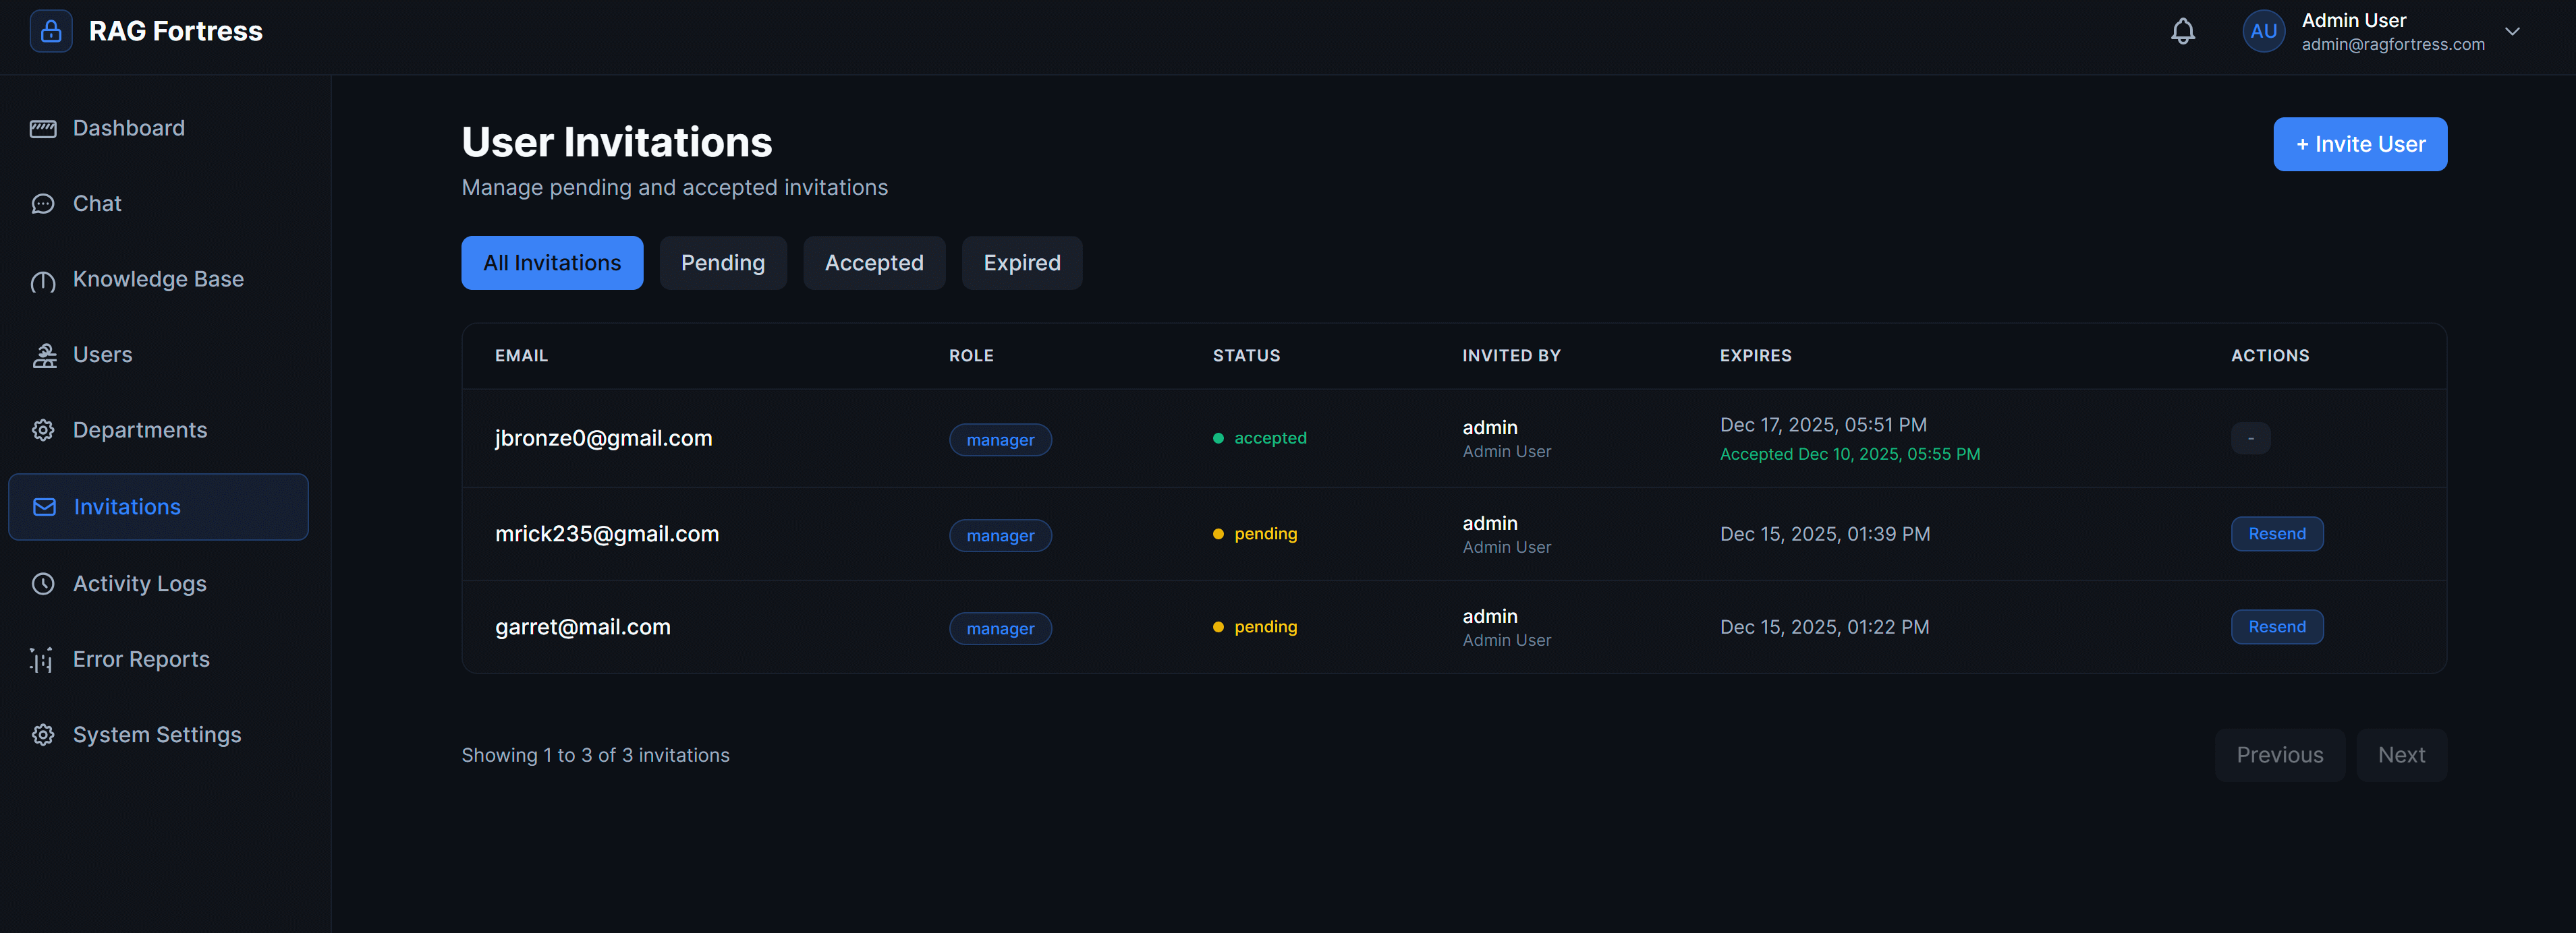This screenshot has width=2576, height=933.
Task: Click the AU avatar circle
Action: coord(2263,32)
